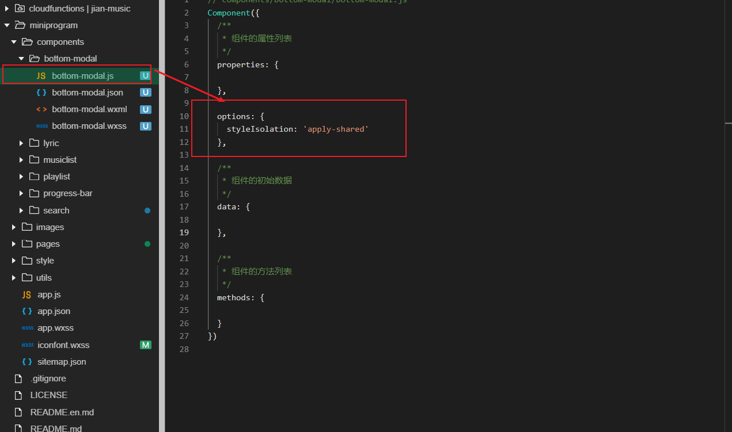Click the braces icon of bottom-modal.json
The image size is (732, 432).
41,93
